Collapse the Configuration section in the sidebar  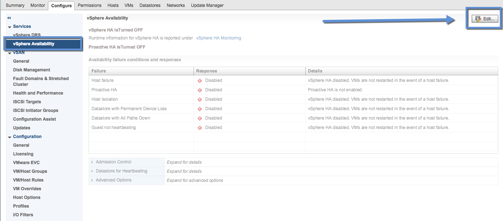point(9,137)
